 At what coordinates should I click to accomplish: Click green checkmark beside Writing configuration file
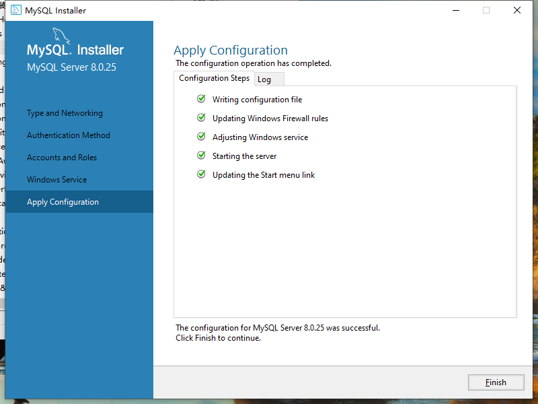tap(201, 99)
